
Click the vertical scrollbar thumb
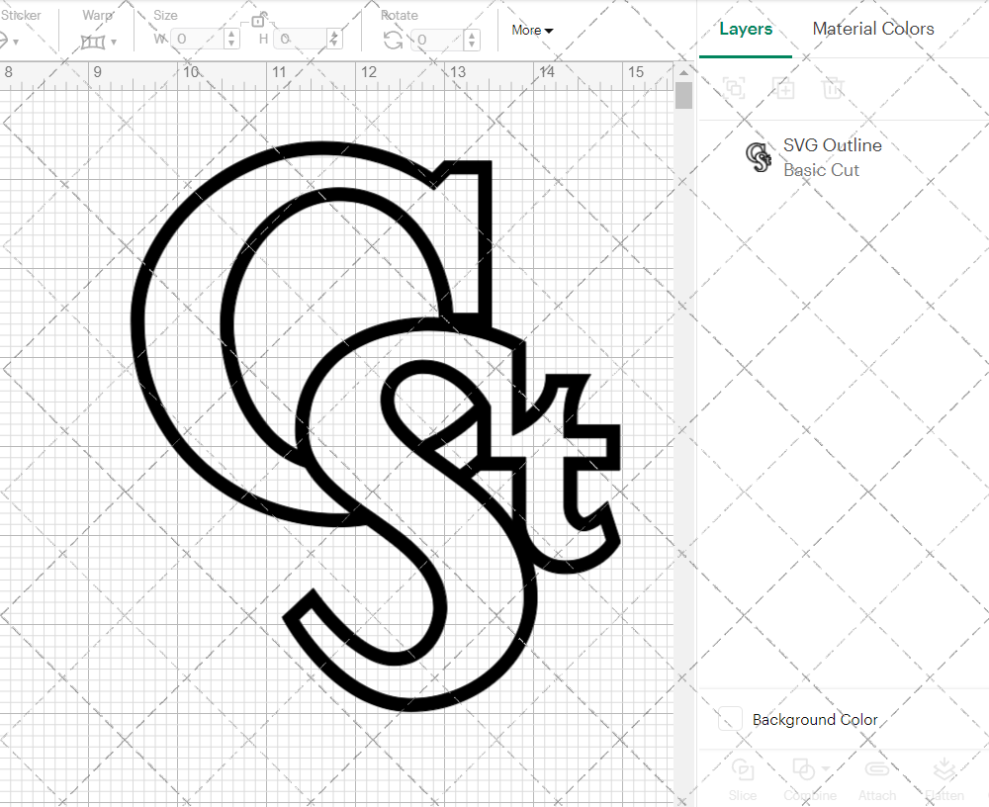(x=683, y=96)
